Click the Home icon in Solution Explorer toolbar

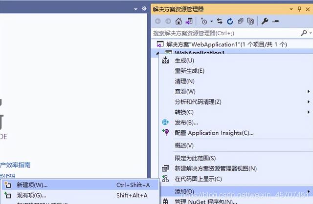[179, 21]
